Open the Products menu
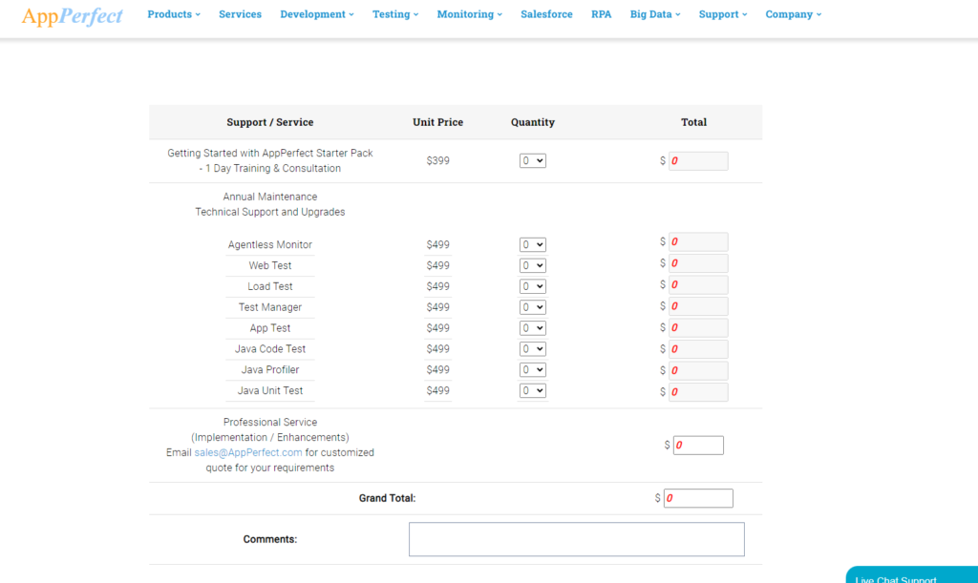 174,14
